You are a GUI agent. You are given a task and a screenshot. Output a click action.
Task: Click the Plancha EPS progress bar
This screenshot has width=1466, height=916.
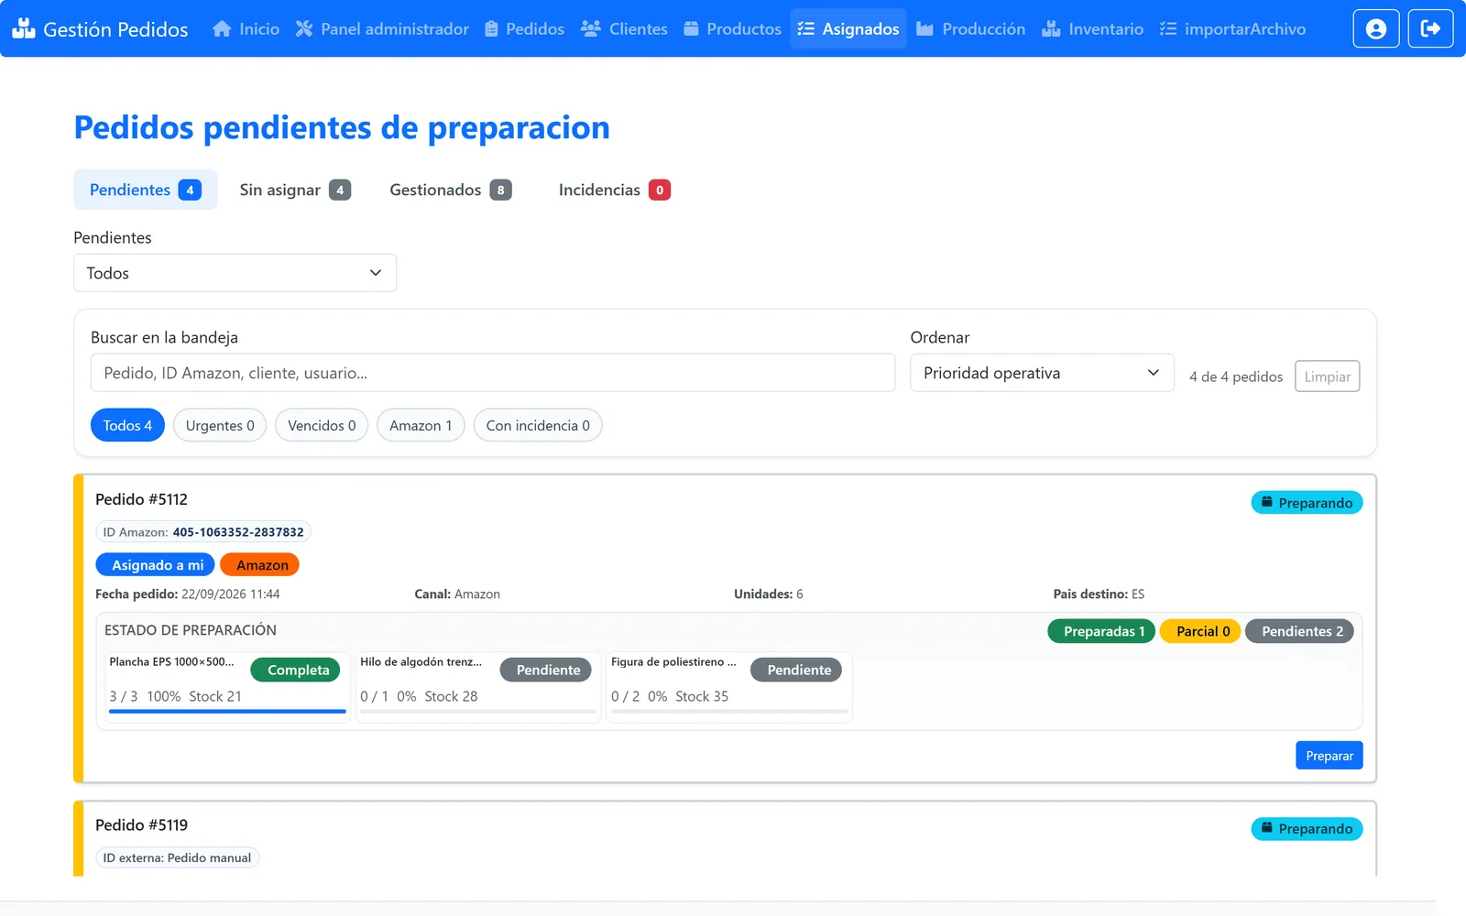pyautogui.click(x=227, y=711)
